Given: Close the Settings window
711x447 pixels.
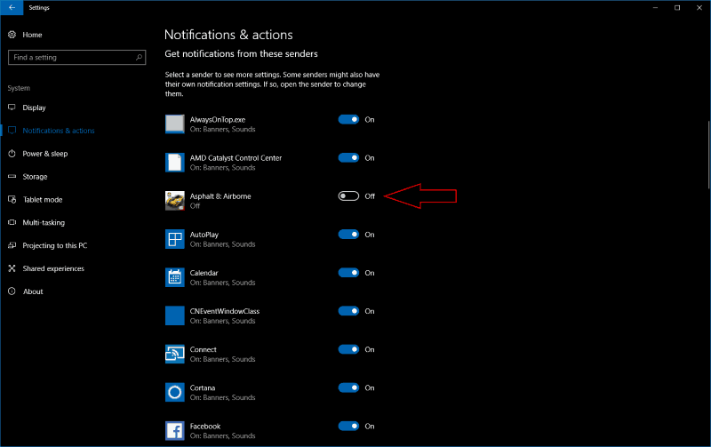Looking at the screenshot, I should pyautogui.click(x=699, y=8).
